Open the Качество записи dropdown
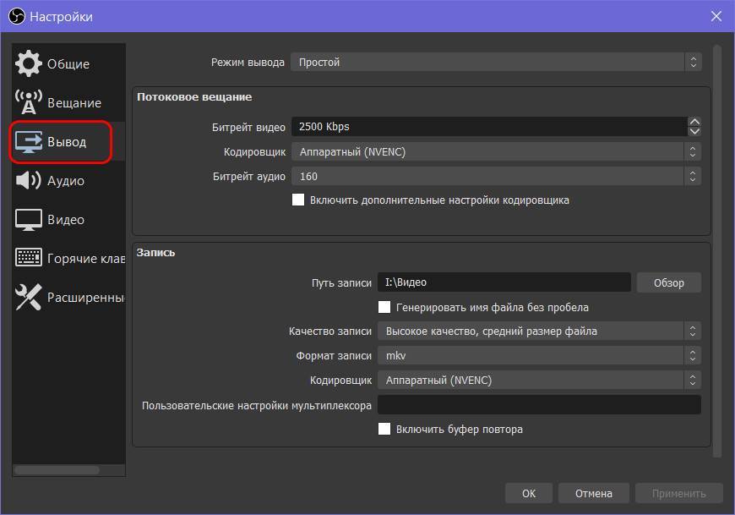This screenshot has width=735, height=515. [538, 331]
